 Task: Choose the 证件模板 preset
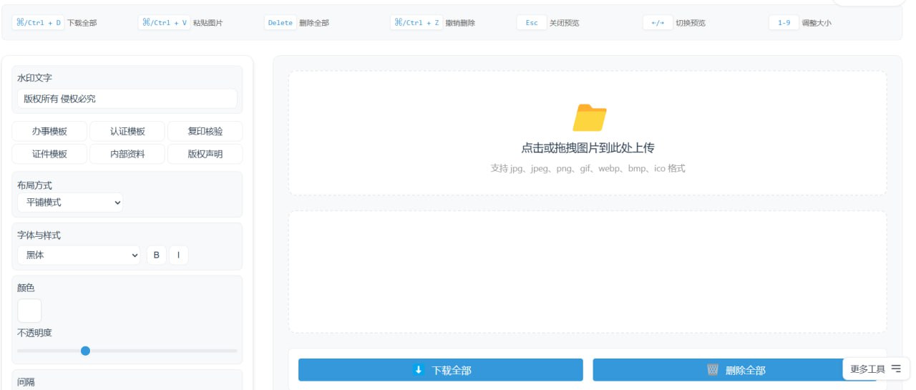[x=49, y=154]
